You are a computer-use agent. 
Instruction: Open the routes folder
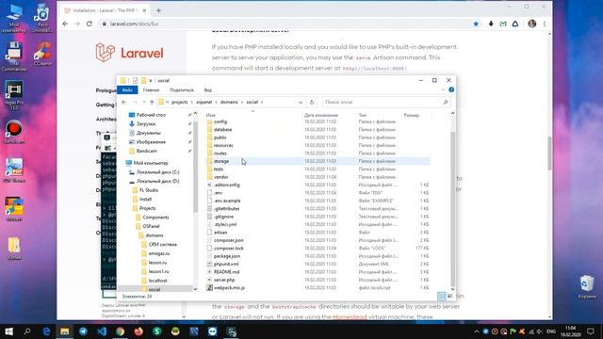click(x=220, y=153)
